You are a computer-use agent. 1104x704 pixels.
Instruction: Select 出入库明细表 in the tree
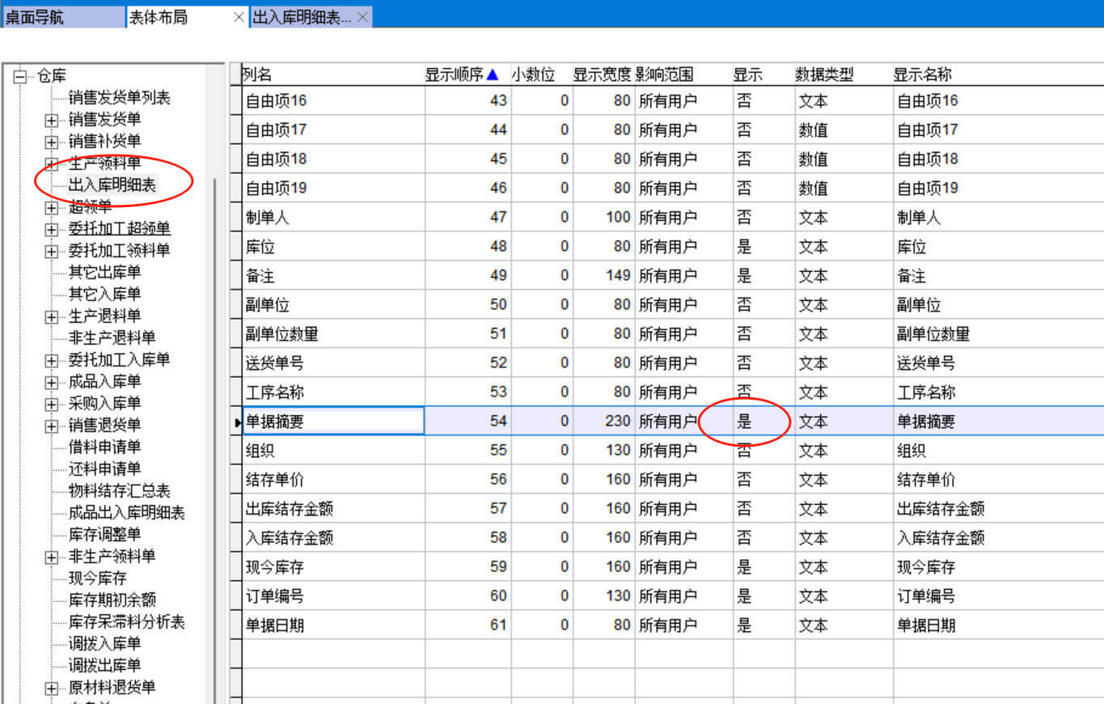[112, 185]
